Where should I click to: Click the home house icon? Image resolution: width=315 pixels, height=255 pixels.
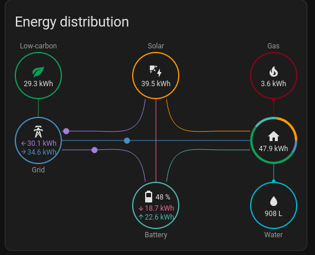pos(274,136)
